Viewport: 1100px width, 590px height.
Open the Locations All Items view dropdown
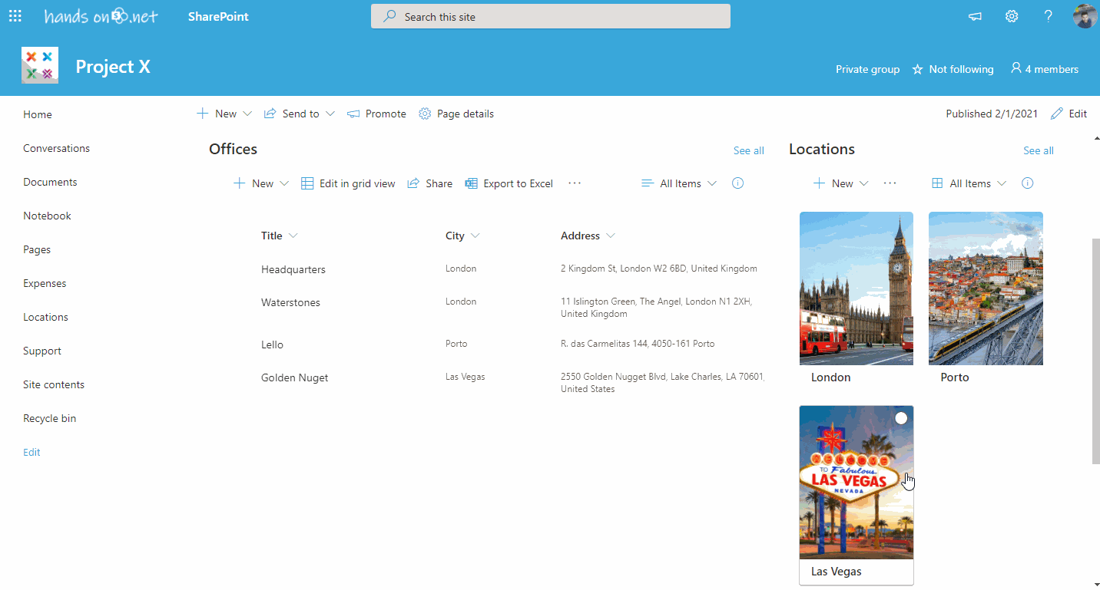[x=969, y=183]
